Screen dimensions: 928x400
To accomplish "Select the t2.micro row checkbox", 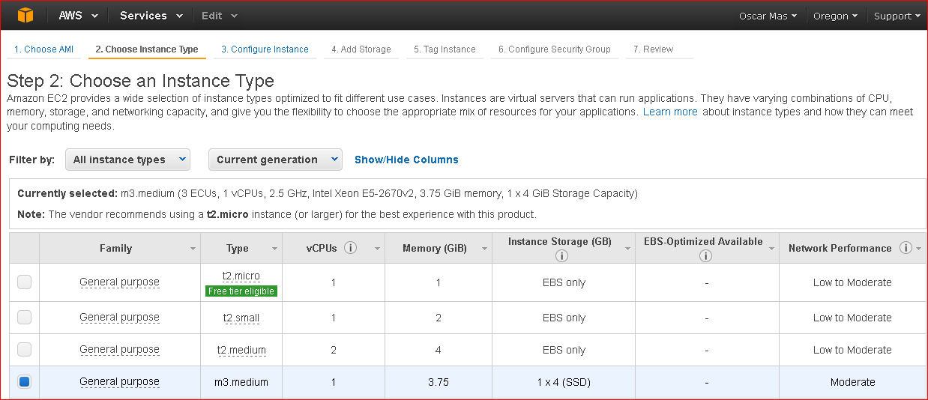I will click(x=25, y=282).
